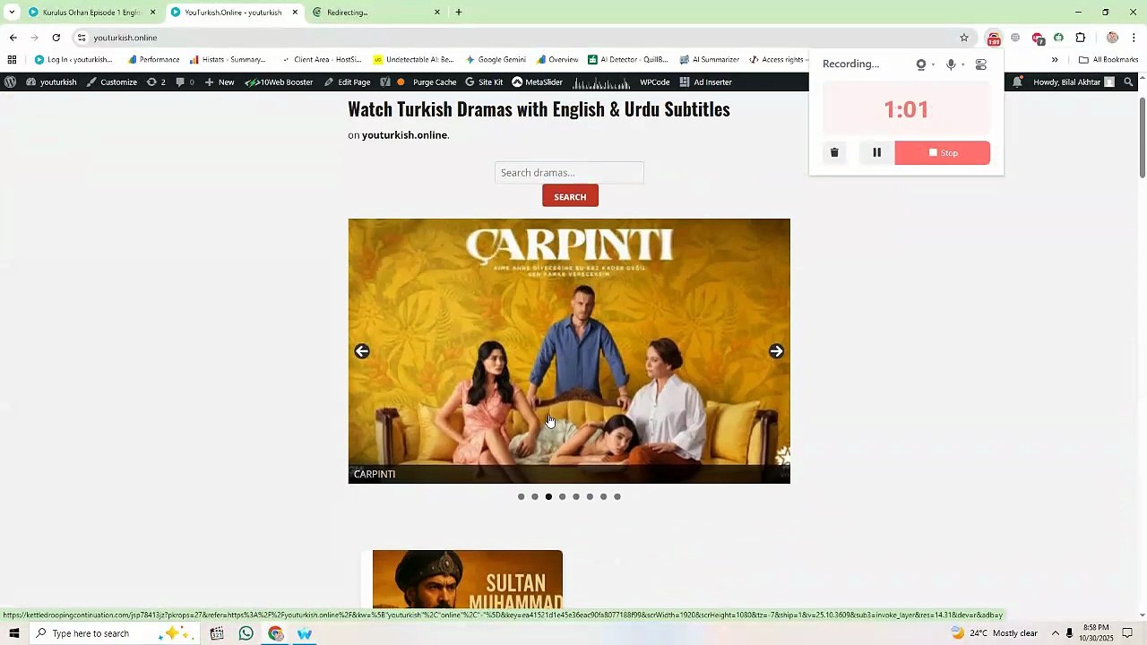Screen dimensions: 1147x645
Task: Select the fifth slider pagination dot
Action: [x=576, y=496]
